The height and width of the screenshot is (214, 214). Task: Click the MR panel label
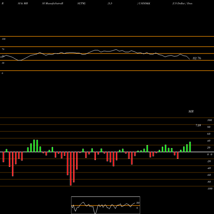191,111
